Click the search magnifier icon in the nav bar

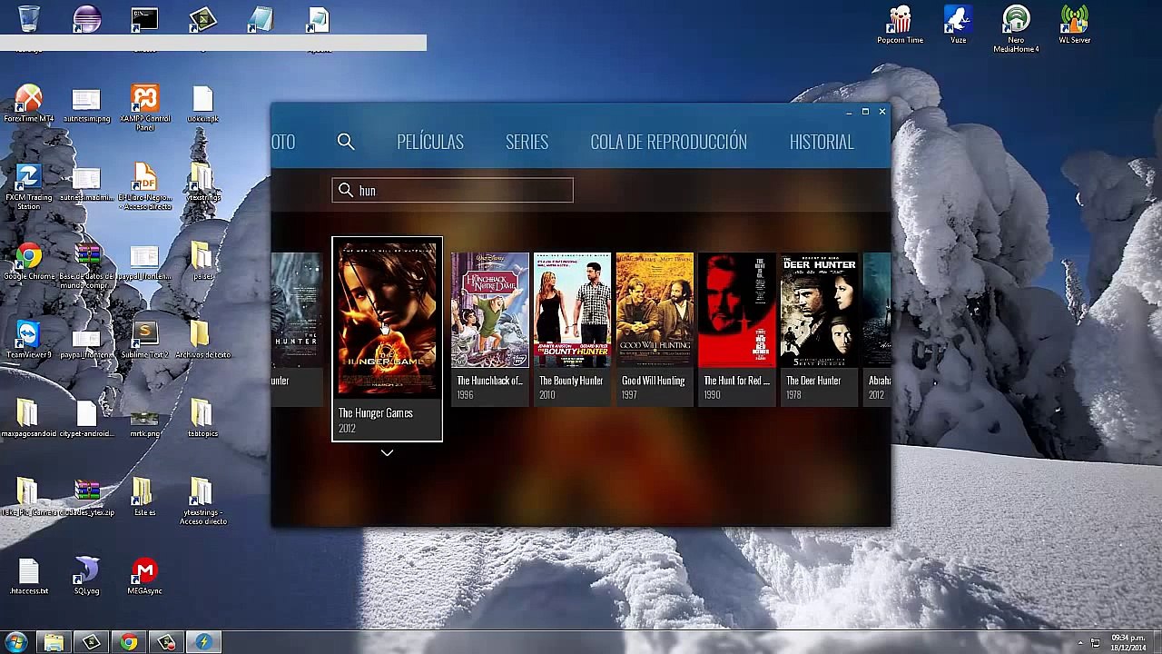(346, 142)
